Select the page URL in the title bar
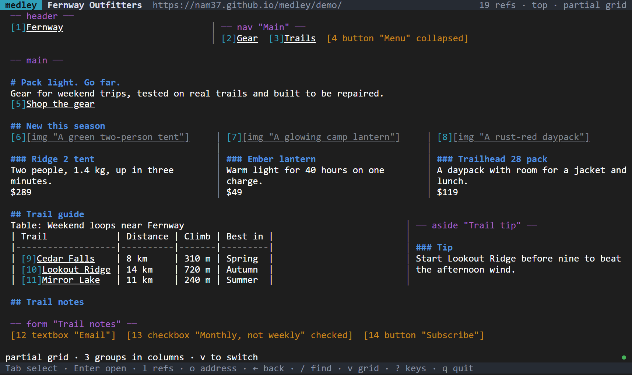 247,5
